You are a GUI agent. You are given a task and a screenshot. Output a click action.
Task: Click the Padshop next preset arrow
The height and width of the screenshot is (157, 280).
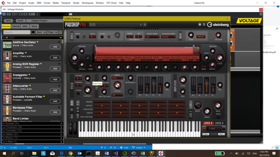coord(94,25)
